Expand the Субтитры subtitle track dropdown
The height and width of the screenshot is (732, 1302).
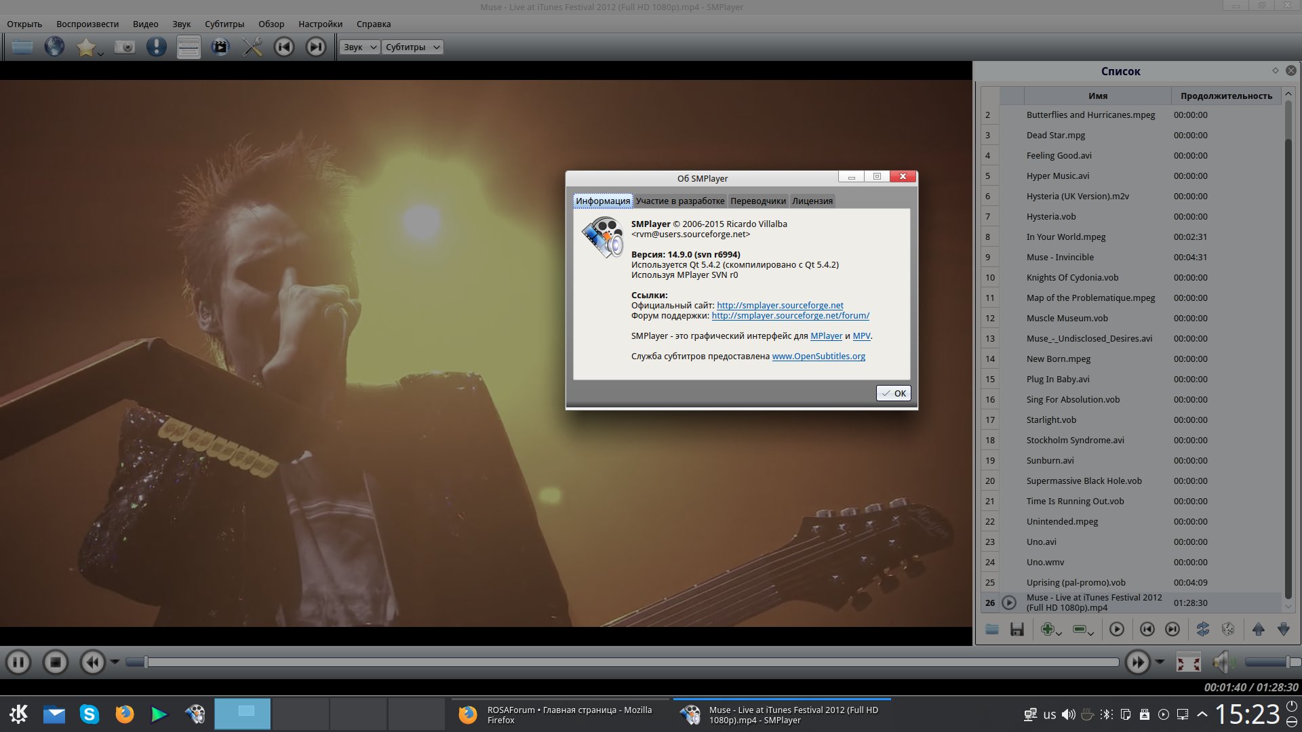412,47
